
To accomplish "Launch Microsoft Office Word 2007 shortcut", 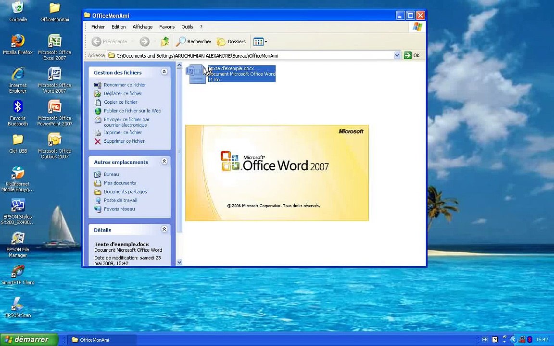I will click(54, 80).
